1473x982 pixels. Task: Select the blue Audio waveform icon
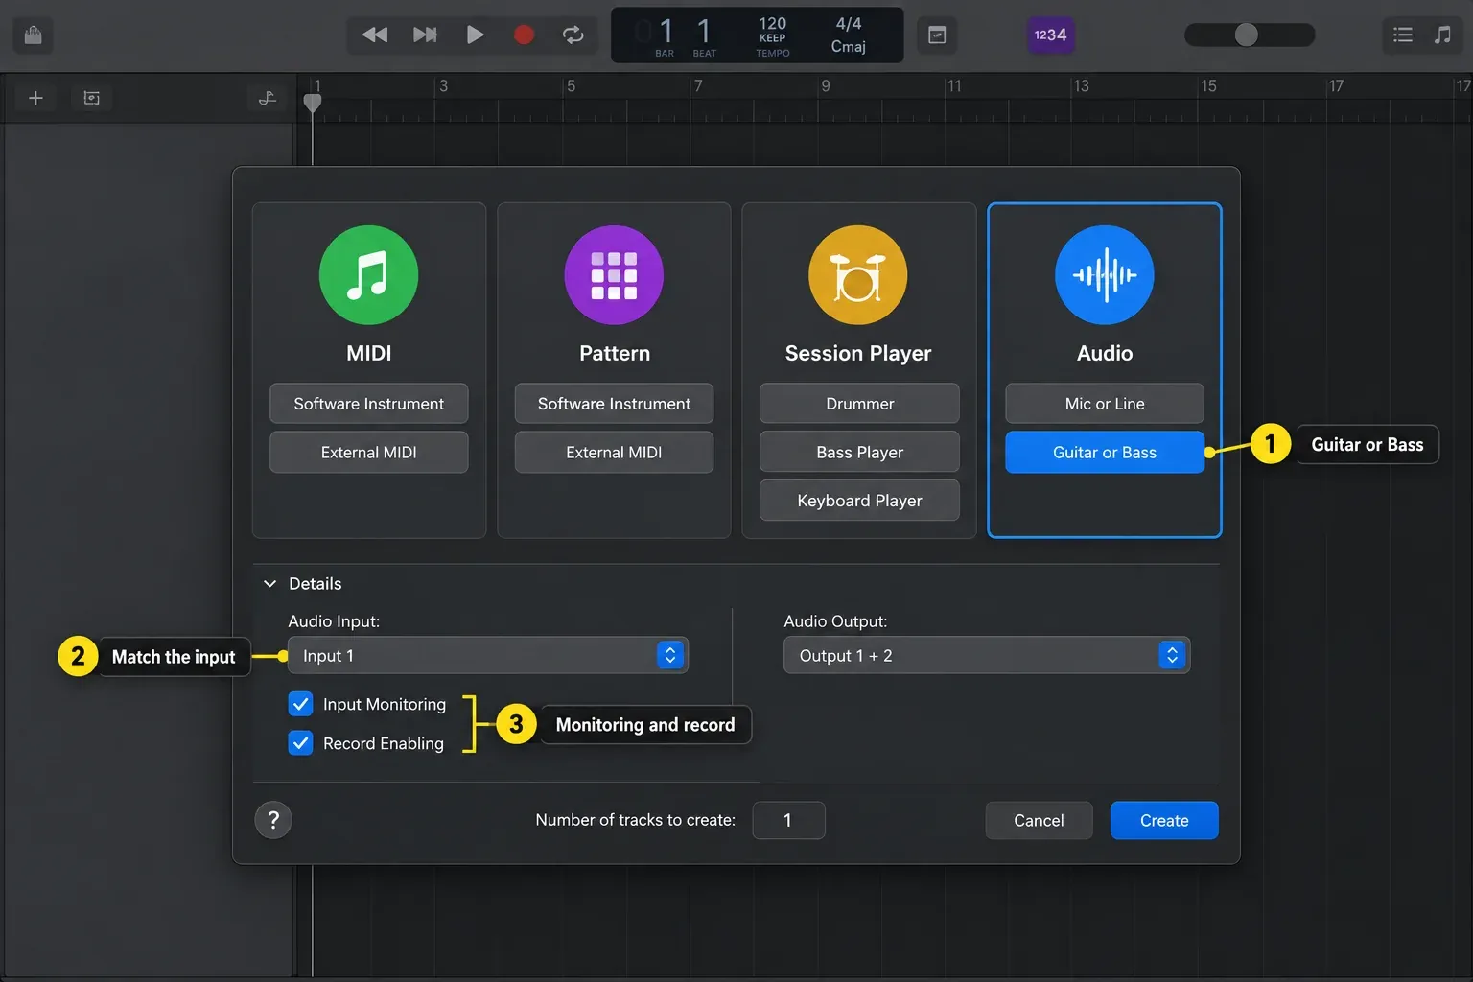pos(1105,275)
